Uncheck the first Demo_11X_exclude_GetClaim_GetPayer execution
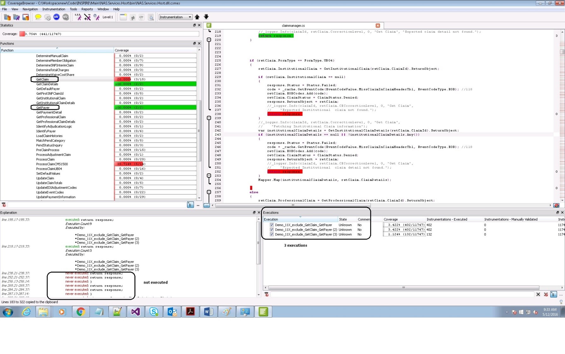 271,225
